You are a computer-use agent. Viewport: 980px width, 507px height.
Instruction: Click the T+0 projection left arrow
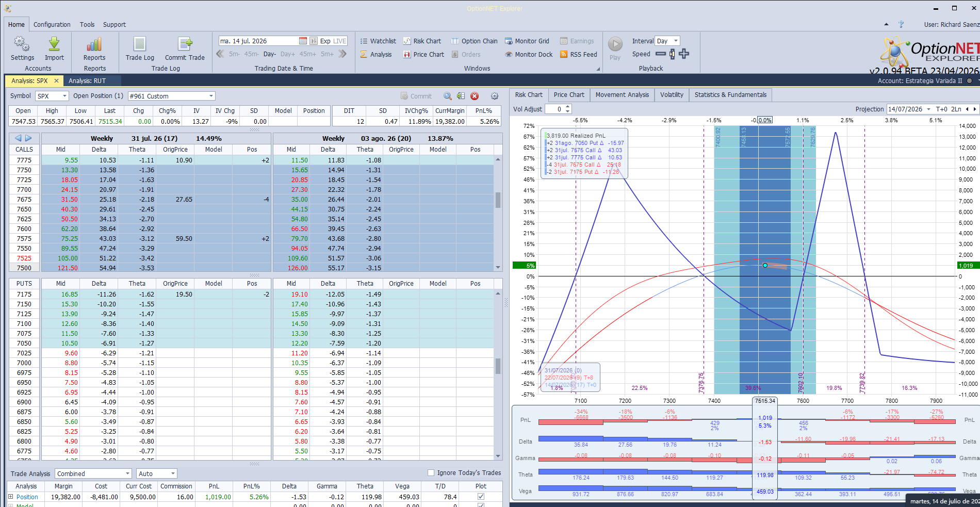[x=968, y=109]
